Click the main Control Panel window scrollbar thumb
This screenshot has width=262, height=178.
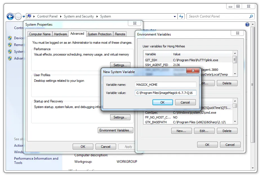253,84
